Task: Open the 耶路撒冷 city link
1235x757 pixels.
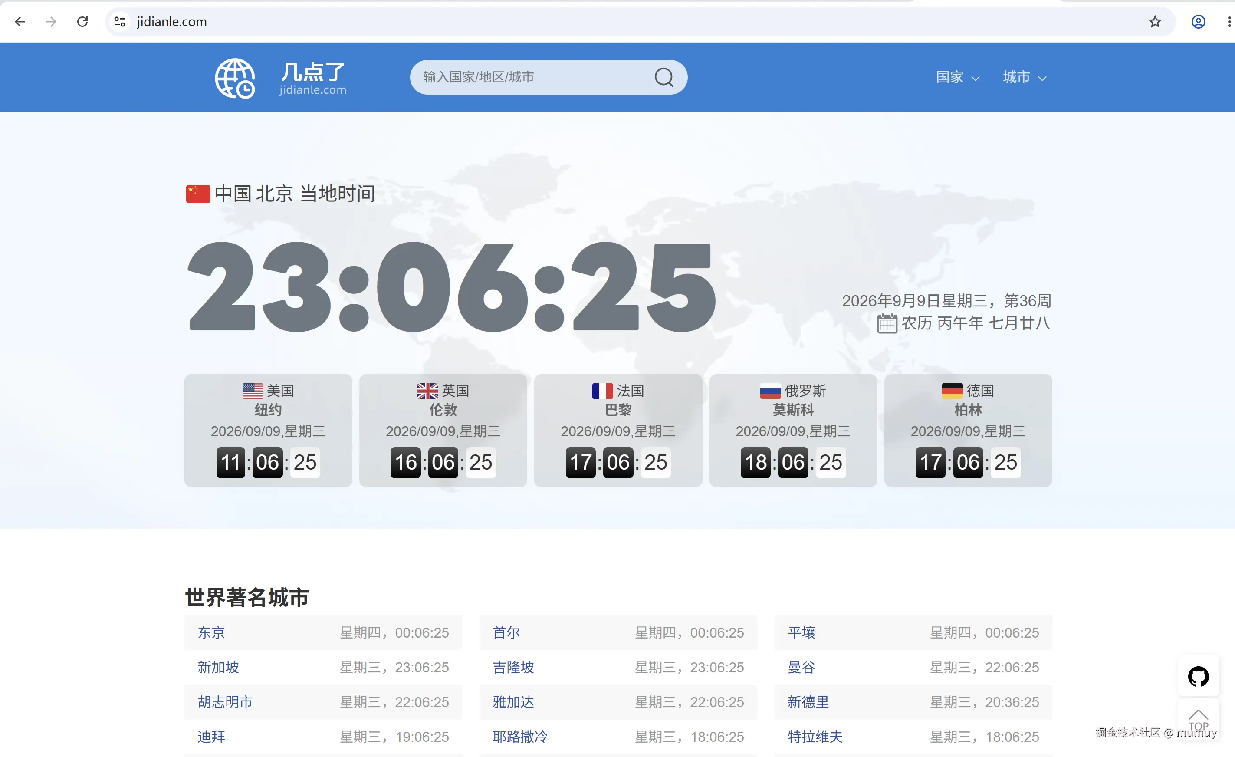Action: pyautogui.click(x=520, y=737)
